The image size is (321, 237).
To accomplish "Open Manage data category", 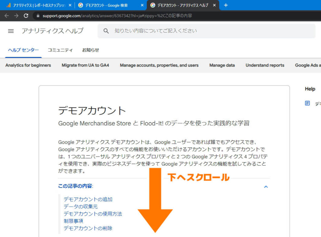I will tap(222, 65).
